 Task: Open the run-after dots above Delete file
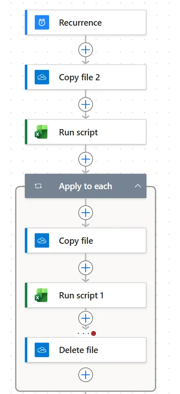[86, 334]
